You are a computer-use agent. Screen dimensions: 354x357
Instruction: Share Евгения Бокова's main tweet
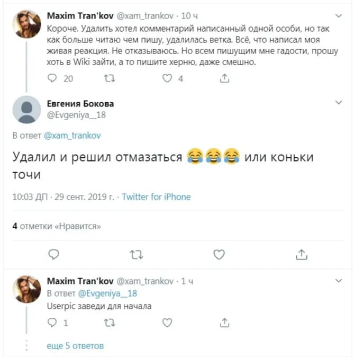(302, 255)
